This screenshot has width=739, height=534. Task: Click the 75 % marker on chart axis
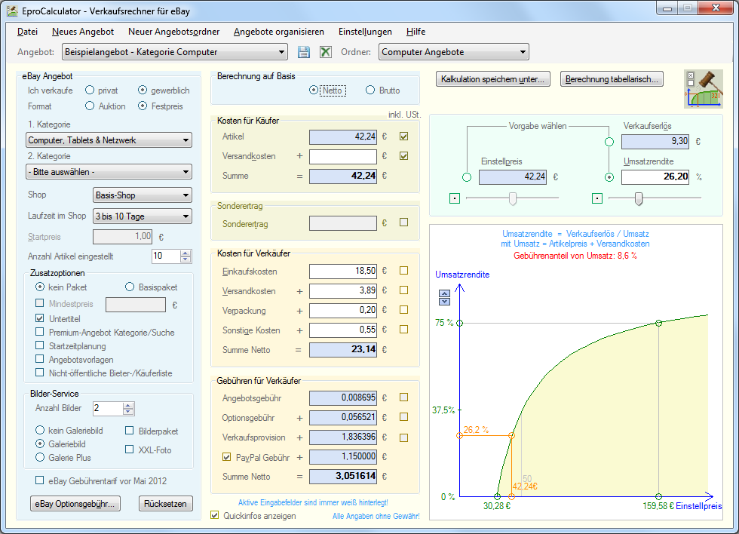click(x=459, y=323)
